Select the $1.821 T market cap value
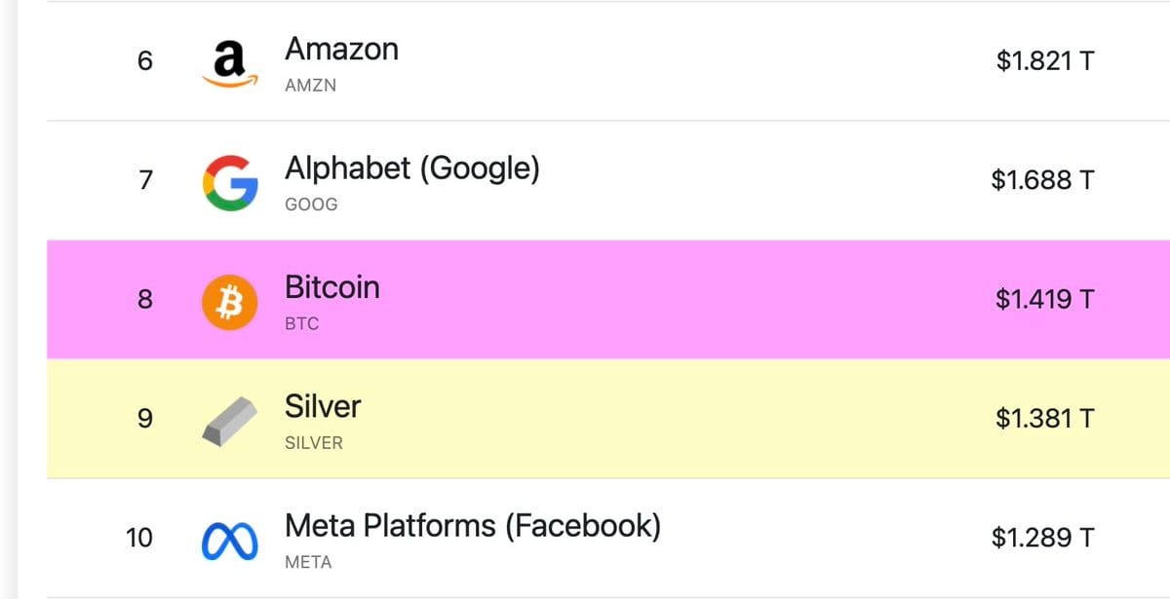Screen dimensions: 1170x599 coord(1044,61)
